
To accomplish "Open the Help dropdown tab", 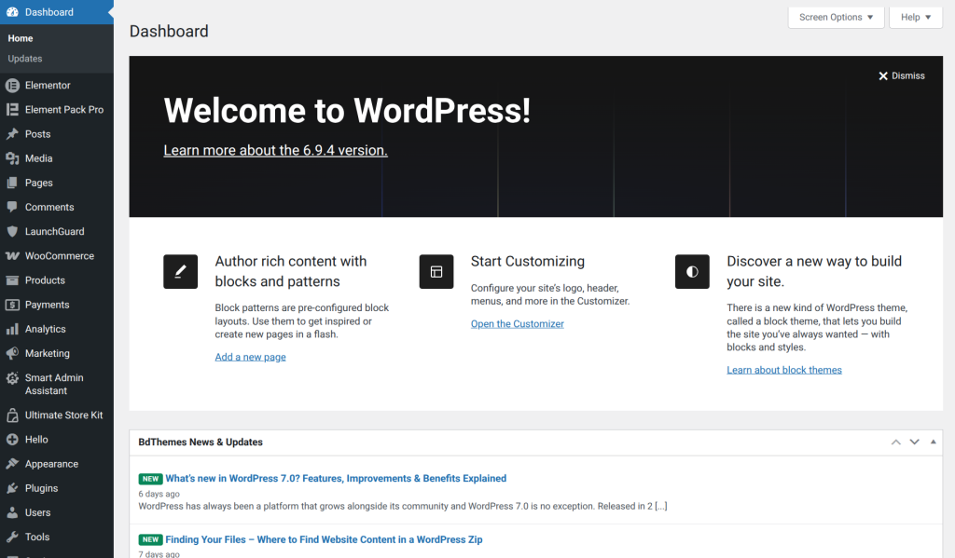I will 916,17.
